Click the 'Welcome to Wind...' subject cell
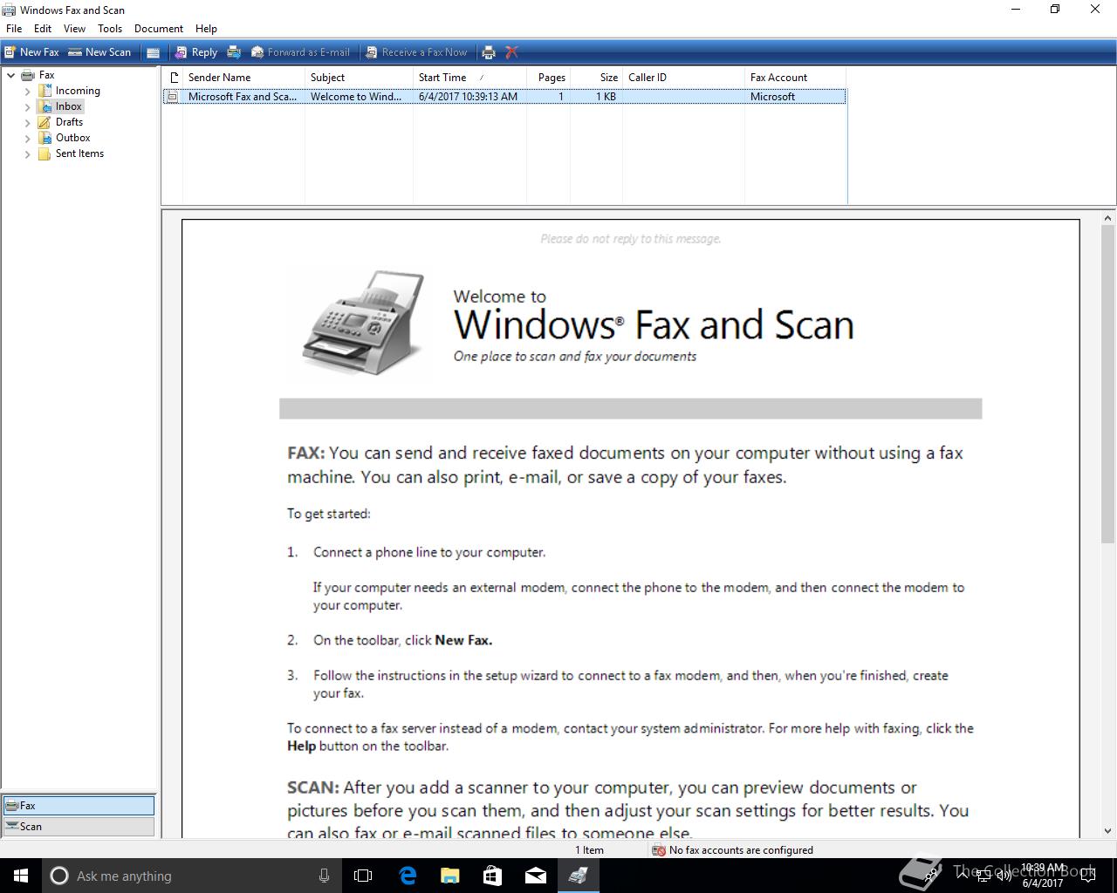The width and height of the screenshot is (1117, 893). coord(356,97)
